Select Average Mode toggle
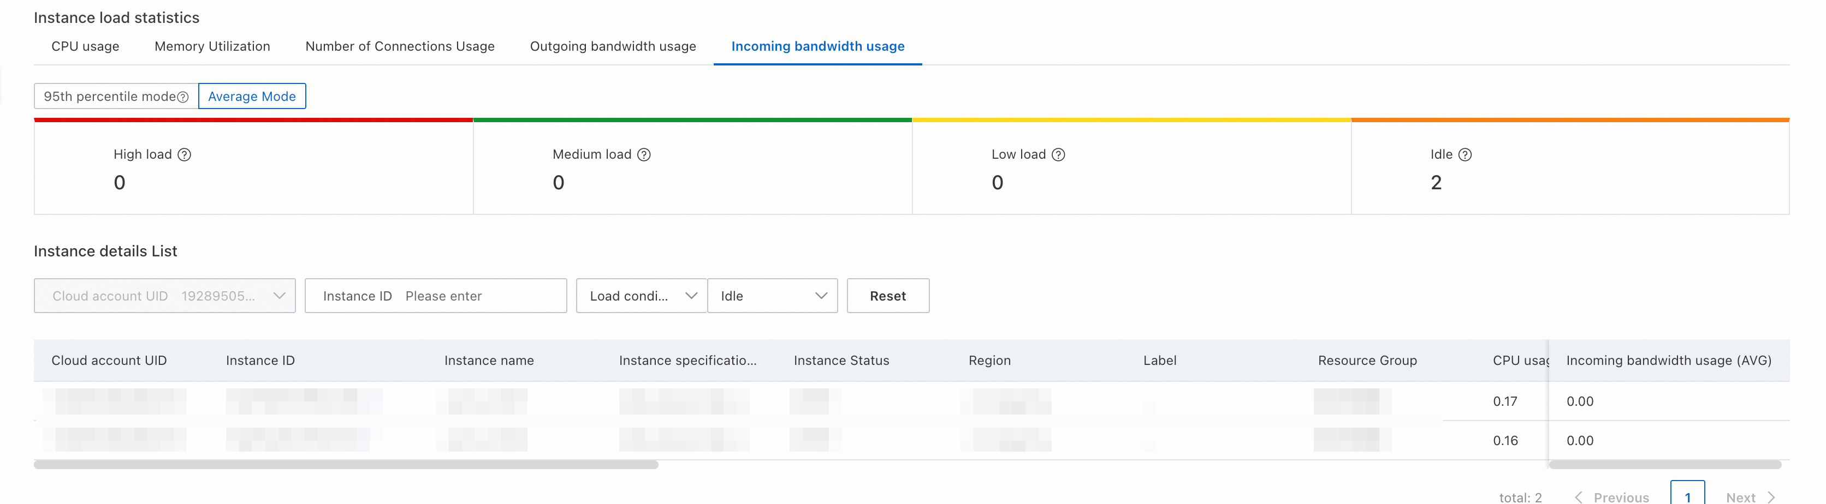Screen dimensions: 1826x504 252,96
